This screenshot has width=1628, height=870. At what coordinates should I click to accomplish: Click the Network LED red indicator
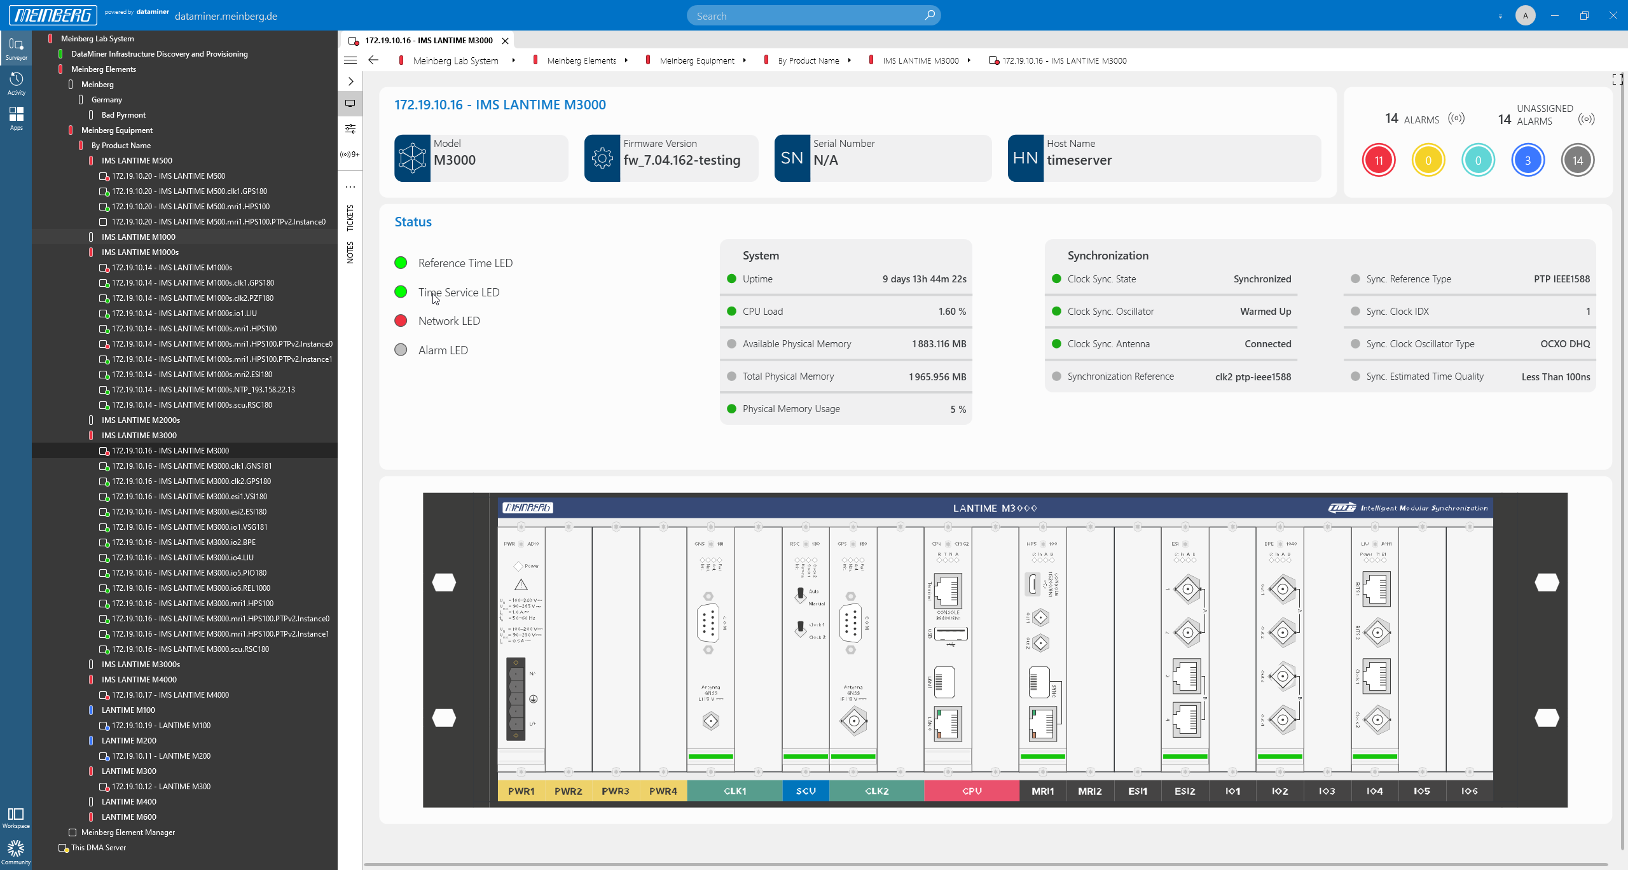point(401,321)
